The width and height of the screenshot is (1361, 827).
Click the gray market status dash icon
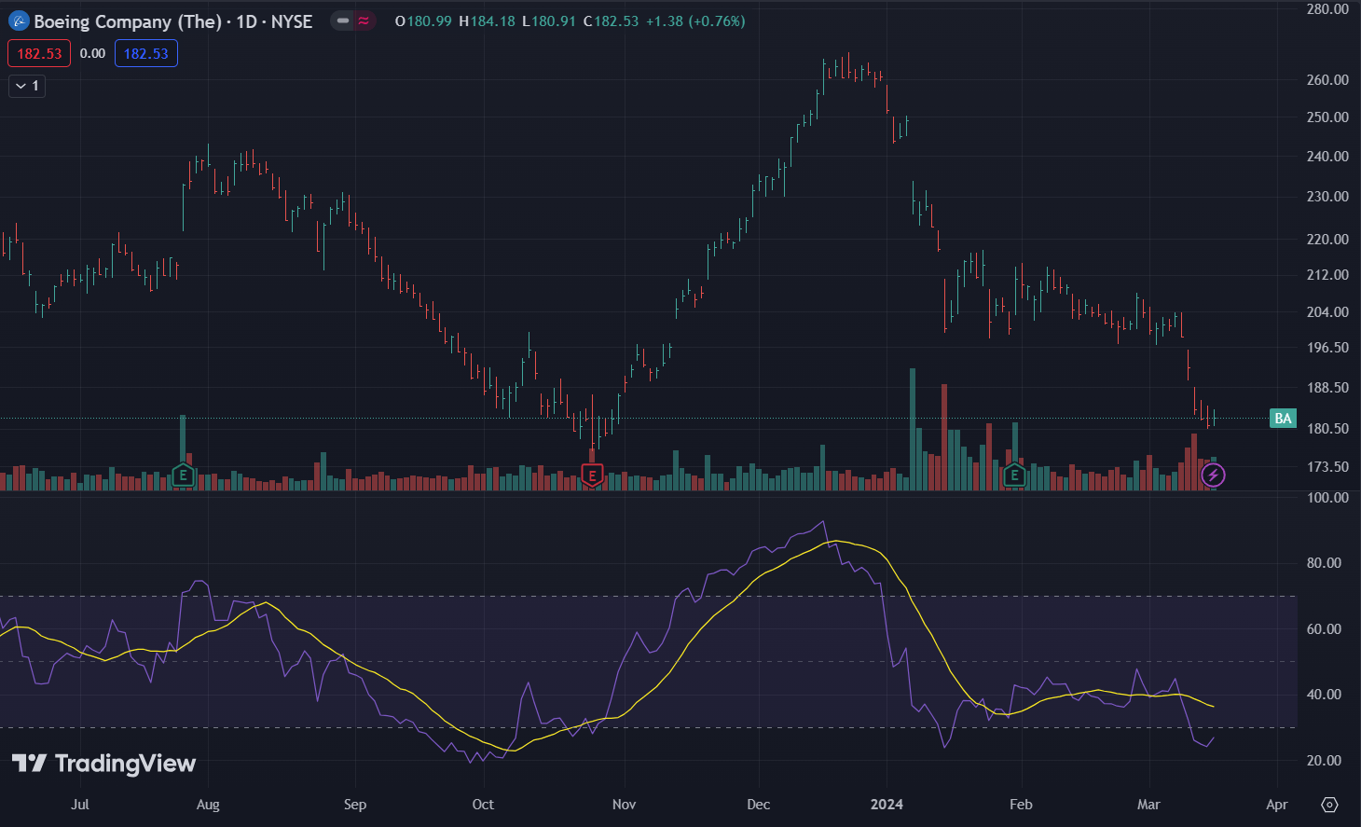tap(343, 21)
